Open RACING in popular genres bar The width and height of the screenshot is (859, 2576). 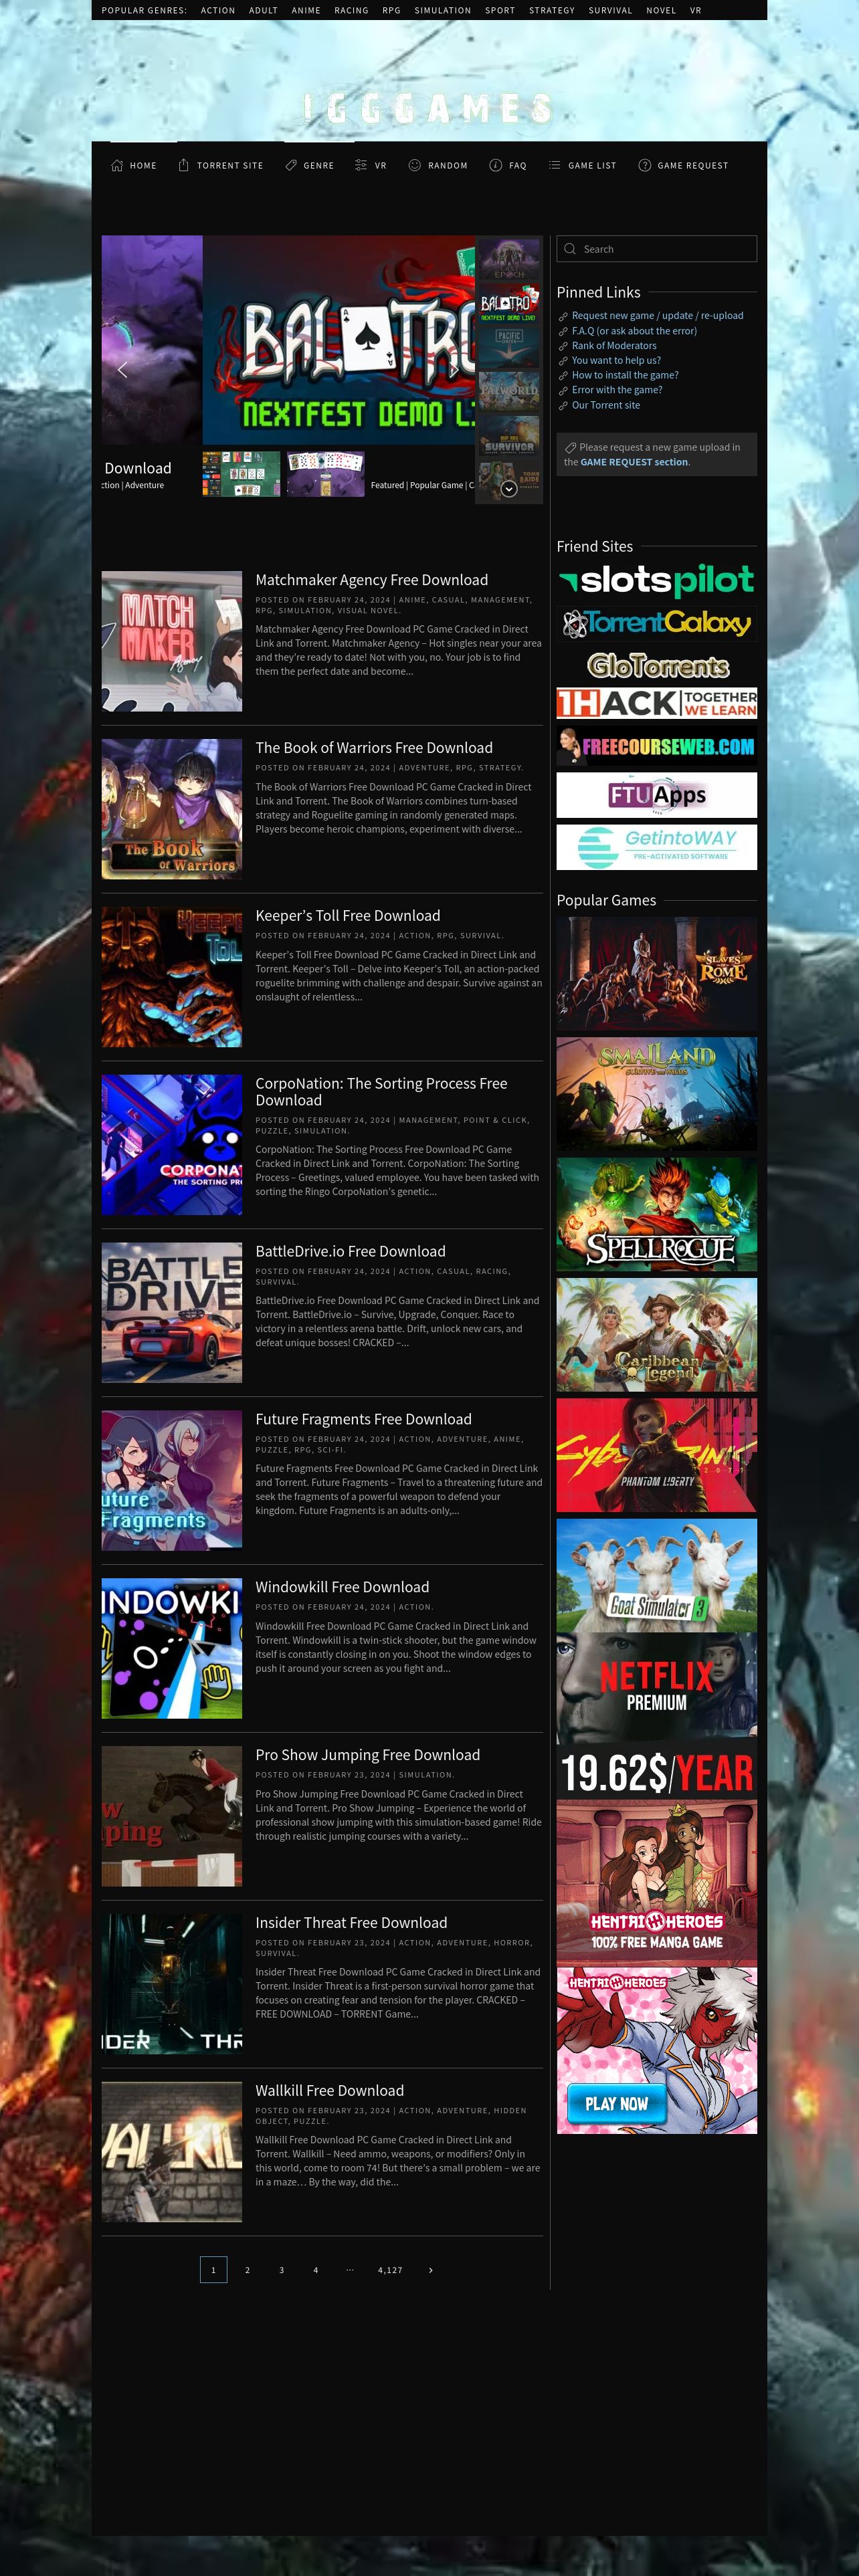[351, 10]
